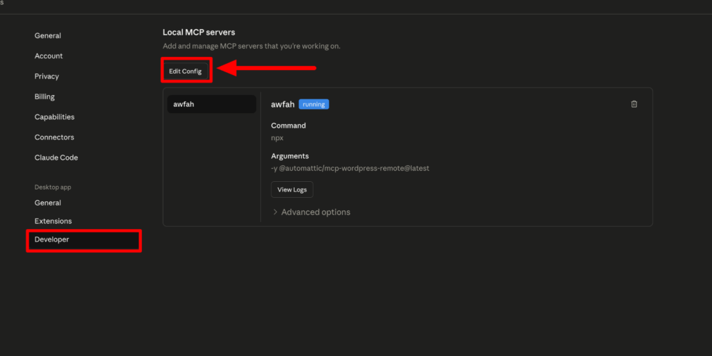The image size is (712, 356).
Task: Open General under Desktop app
Action: [48, 203]
